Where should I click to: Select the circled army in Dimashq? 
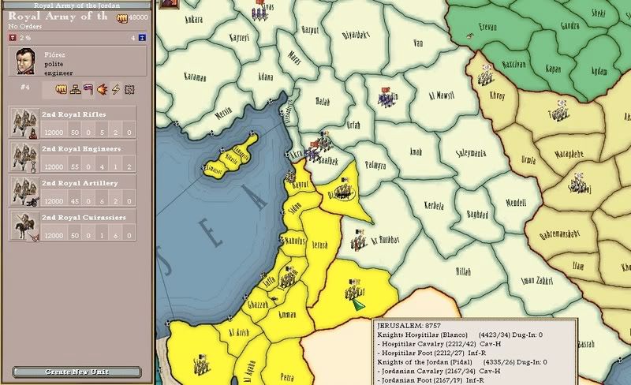[343, 189]
